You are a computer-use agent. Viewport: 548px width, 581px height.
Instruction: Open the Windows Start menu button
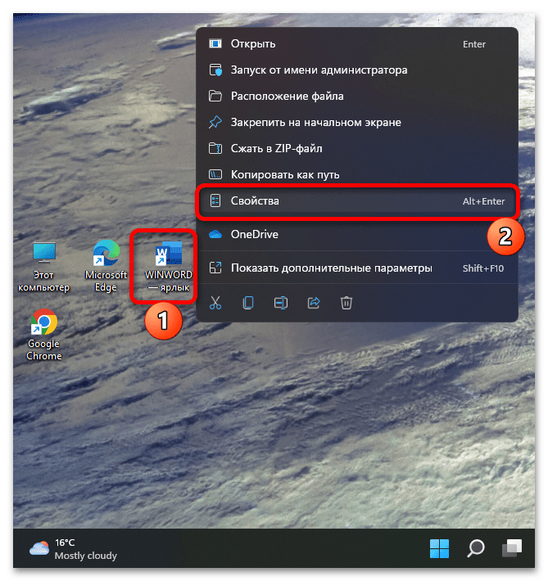pos(439,548)
